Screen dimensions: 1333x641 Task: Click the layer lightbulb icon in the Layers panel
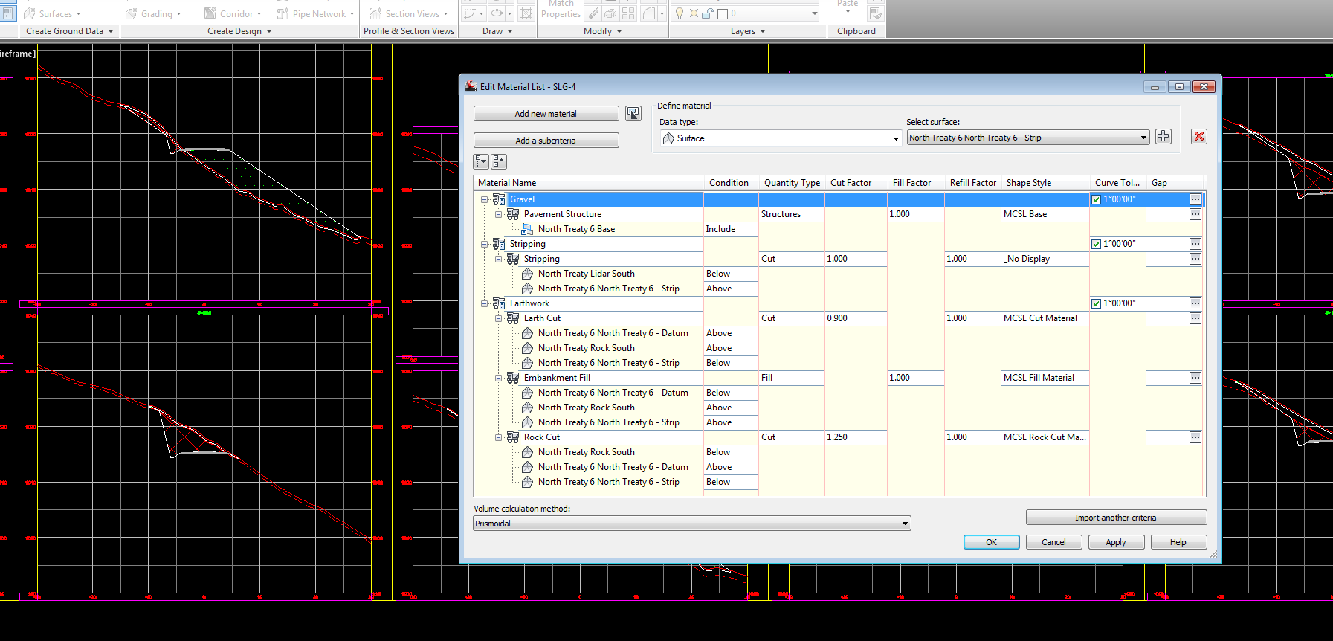[x=680, y=13]
